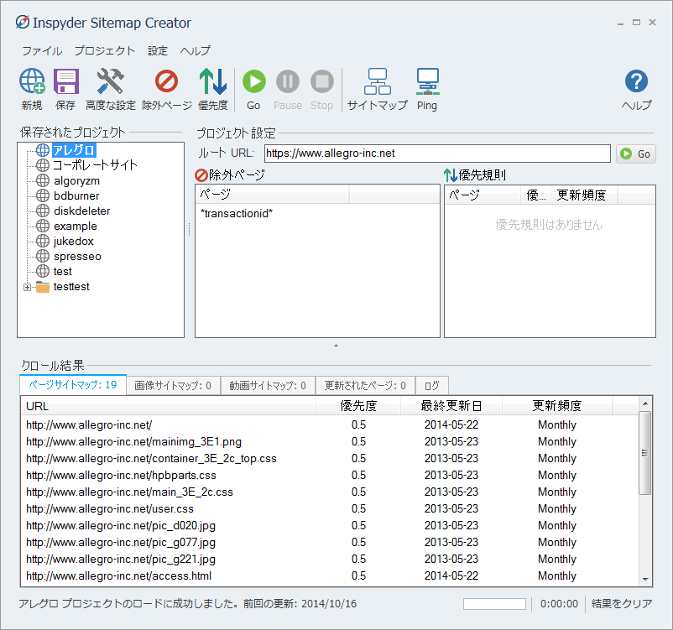Click the 新規 (New project) globe icon
The width and height of the screenshot is (673, 630).
[32, 81]
